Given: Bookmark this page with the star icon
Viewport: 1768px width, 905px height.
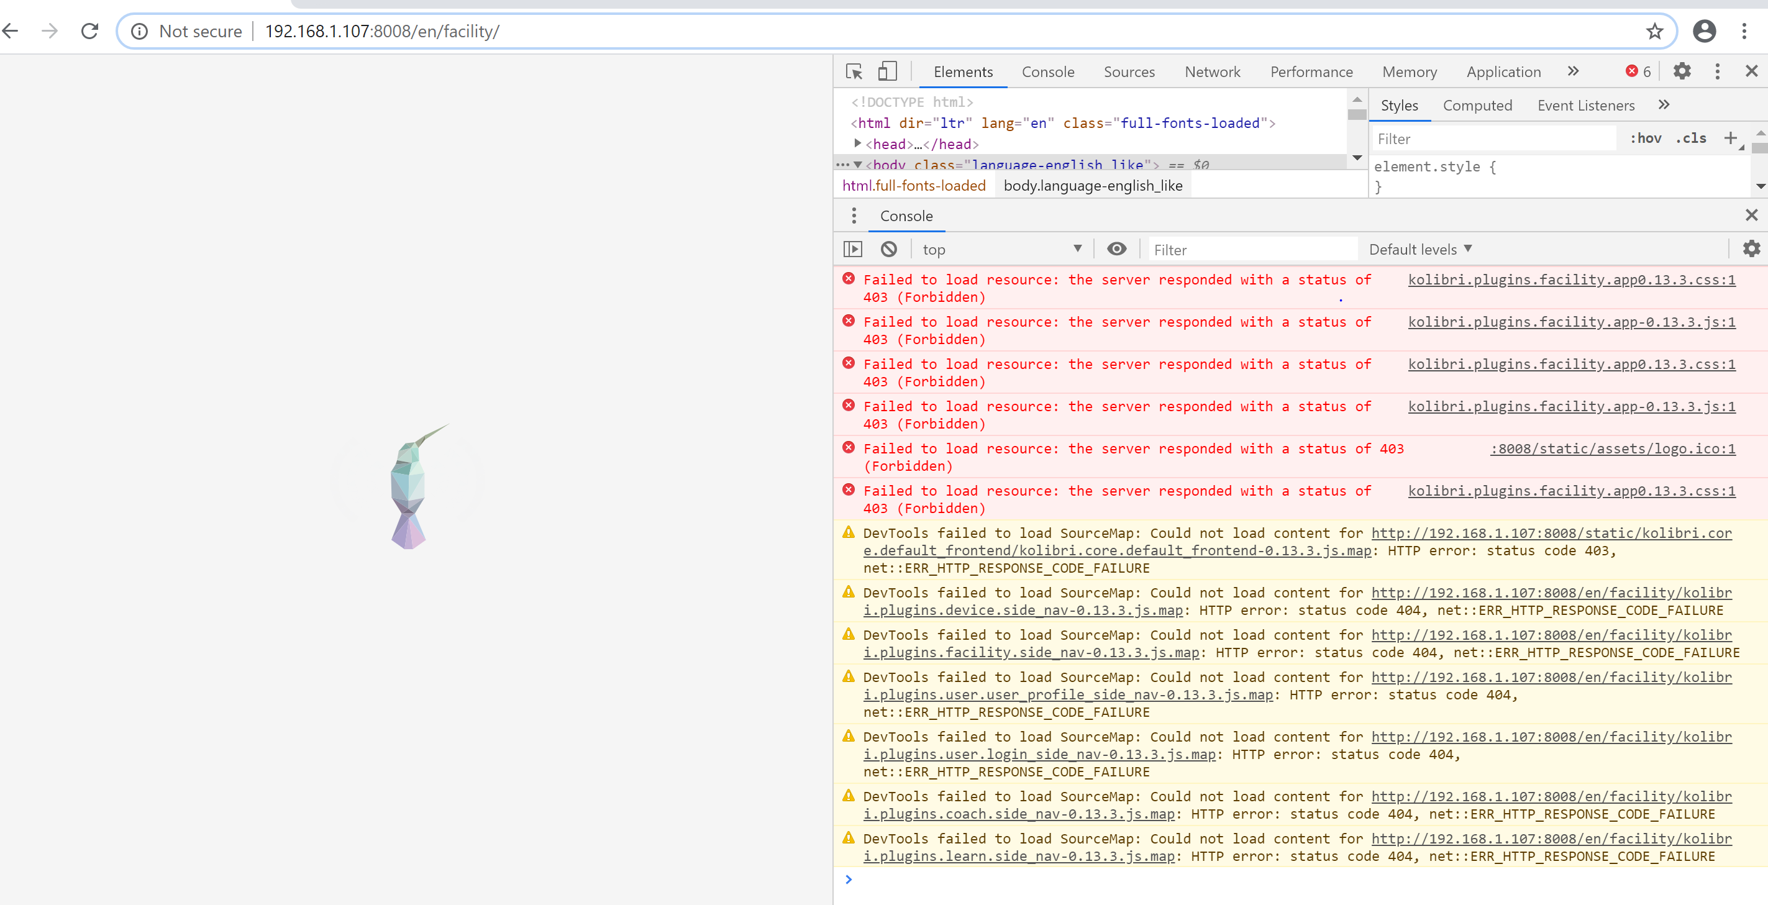Looking at the screenshot, I should (1654, 32).
